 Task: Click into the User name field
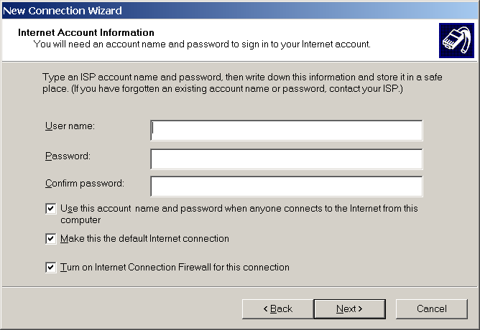[x=286, y=131]
